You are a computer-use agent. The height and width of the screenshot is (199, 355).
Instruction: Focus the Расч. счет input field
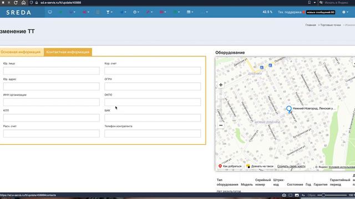coord(52,133)
